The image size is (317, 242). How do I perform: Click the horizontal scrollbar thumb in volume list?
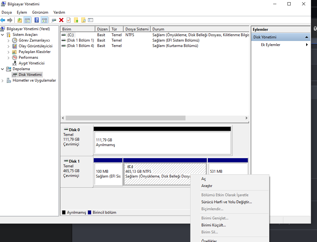(125, 118)
